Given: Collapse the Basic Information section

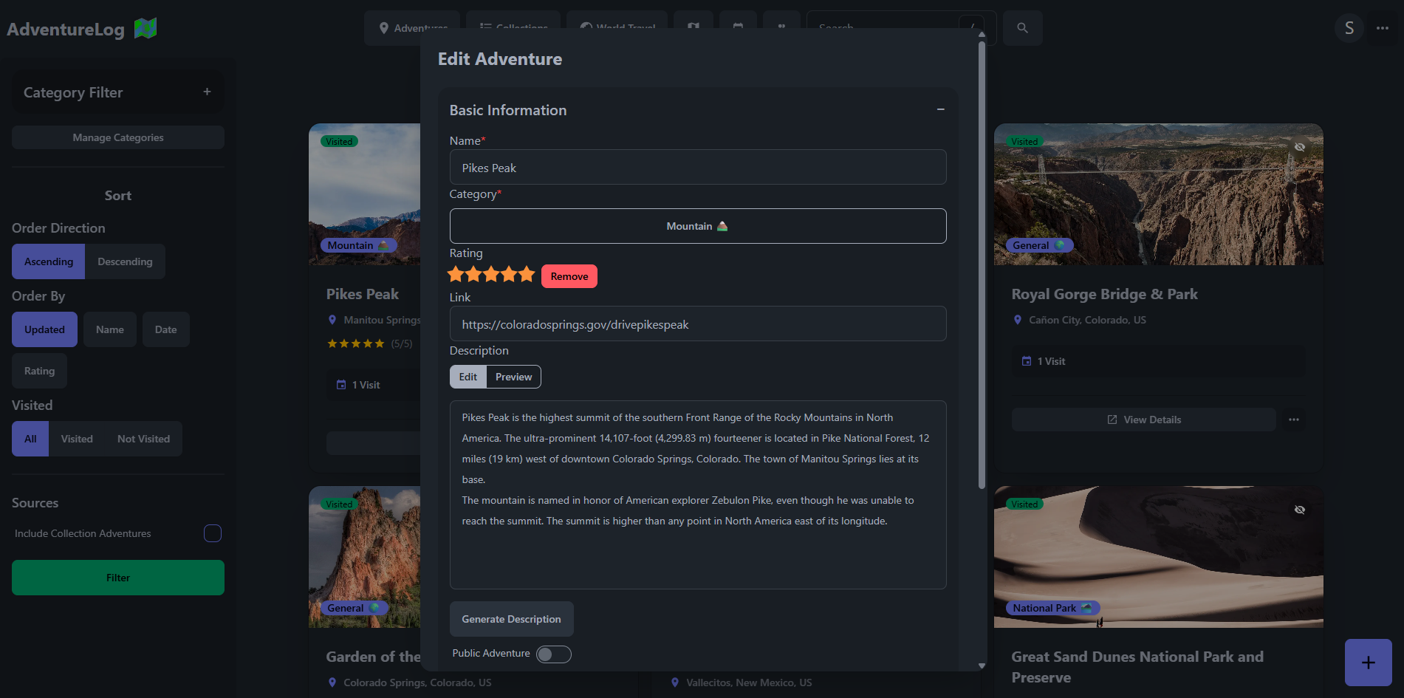Looking at the screenshot, I should [940, 109].
